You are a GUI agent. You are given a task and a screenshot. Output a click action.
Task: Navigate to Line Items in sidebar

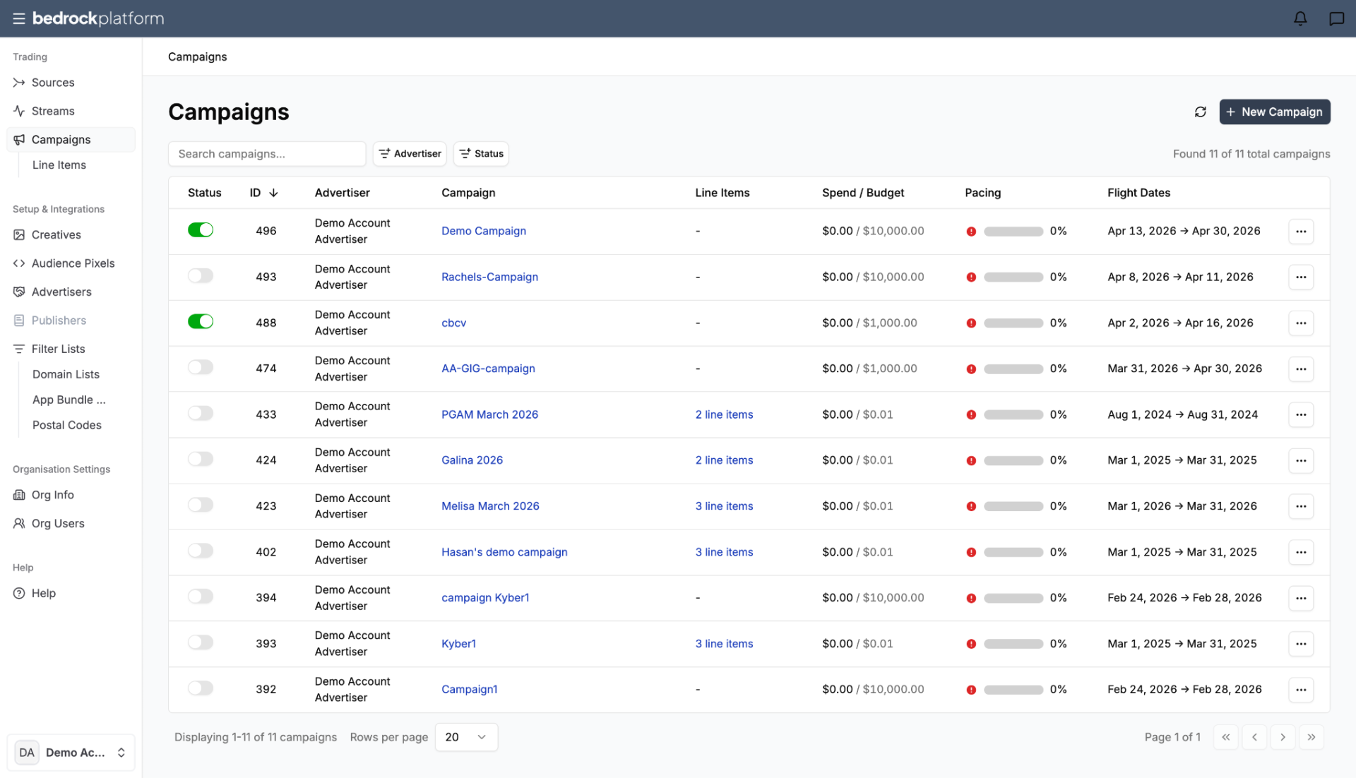[59, 164]
